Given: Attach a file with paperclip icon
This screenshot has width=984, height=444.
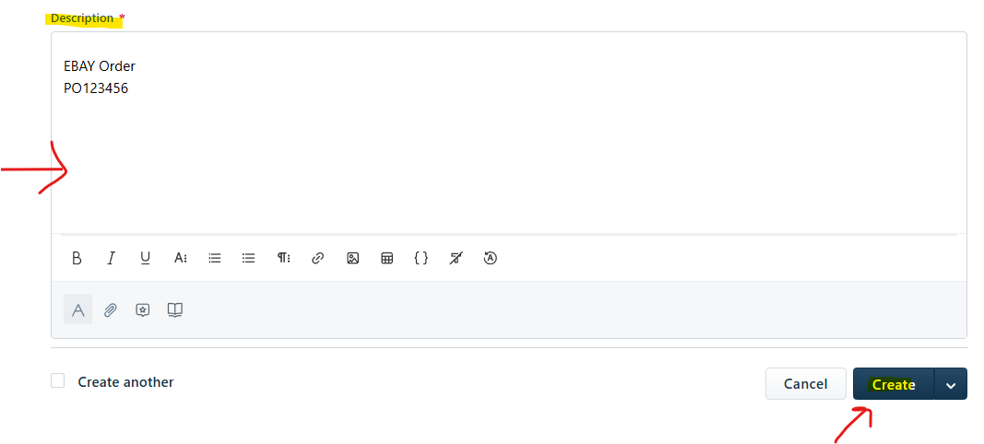Looking at the screenshot, I should pyautogui.click(x=111, y=310).
